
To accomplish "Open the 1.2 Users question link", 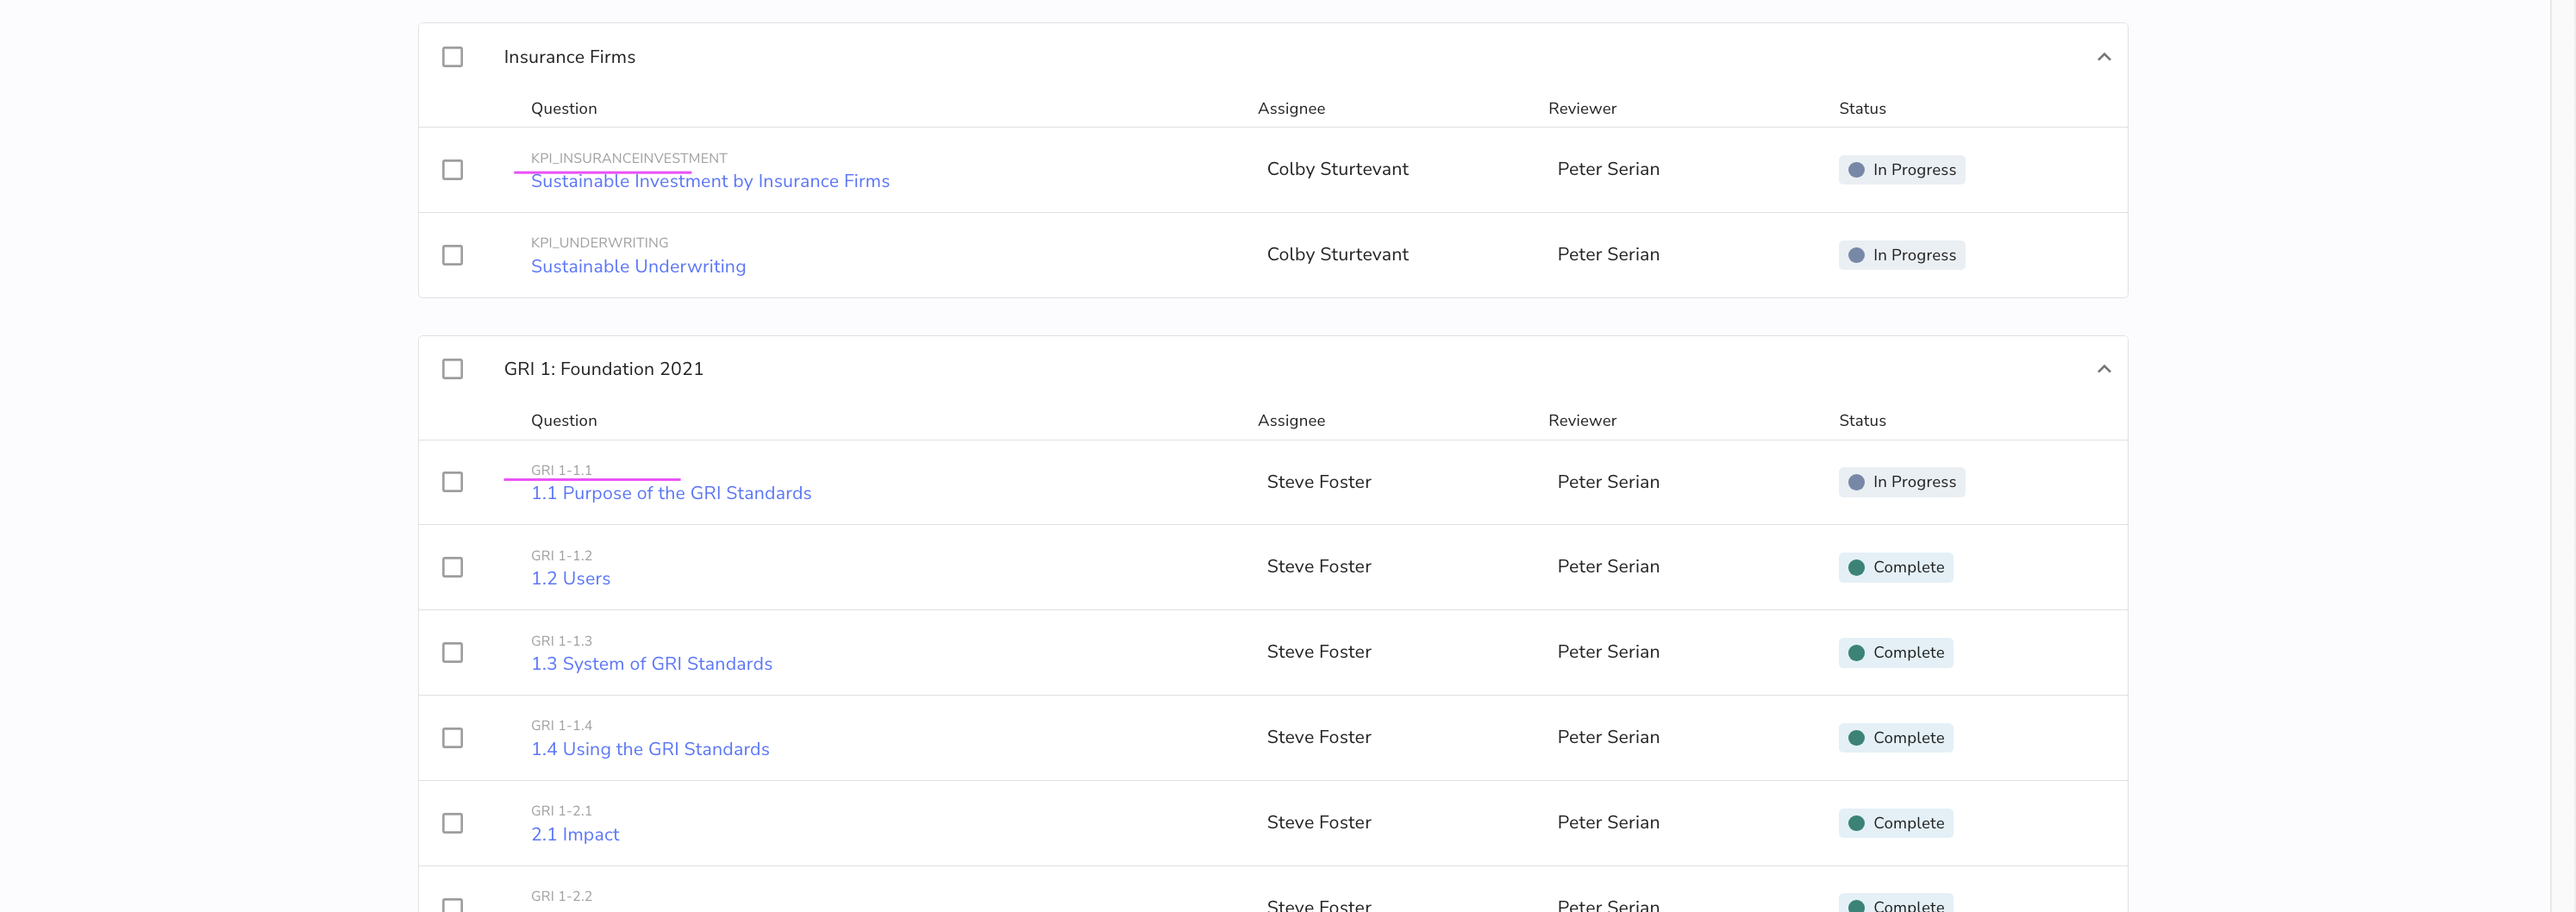I will [x=570, y=578].
